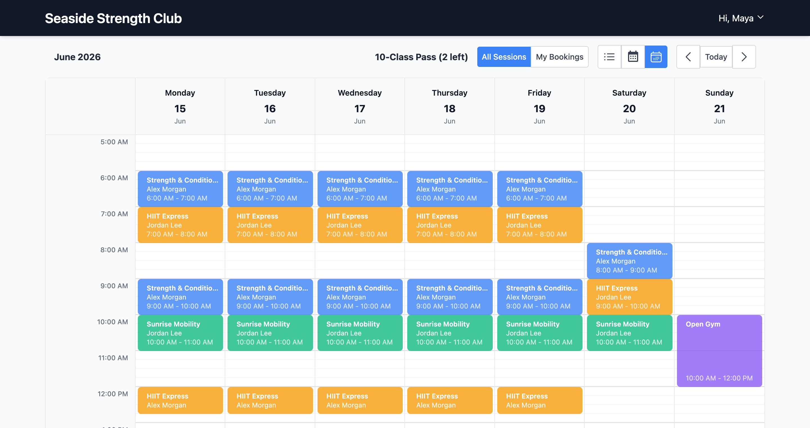Open Monday 7:00 AM HIIT Express session
Screen dimensions: 810x428
click(x=180, y=225)
